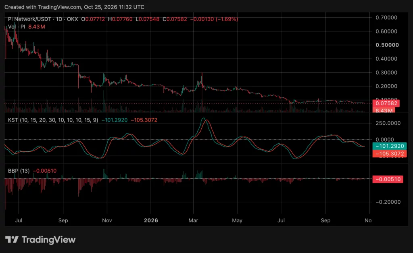This screenshot has height=253, width=413.
Task: Click the change value −0.00130 (−1.69%)
Action: 214,19
